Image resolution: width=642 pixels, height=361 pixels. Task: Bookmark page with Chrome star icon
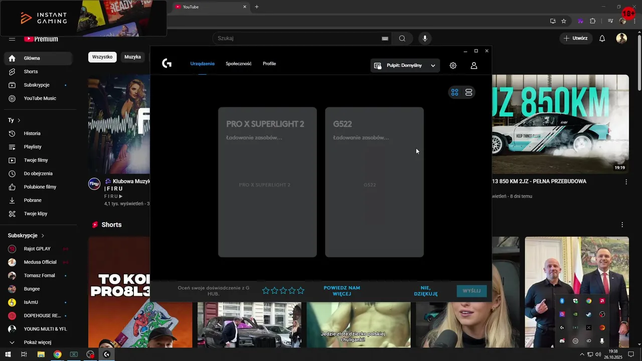[564, 21]
